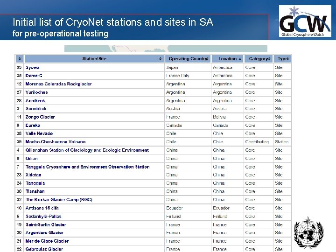Sort table by the ID column arrows
This screenshot has height=252, width=336.
click(20, 59)
